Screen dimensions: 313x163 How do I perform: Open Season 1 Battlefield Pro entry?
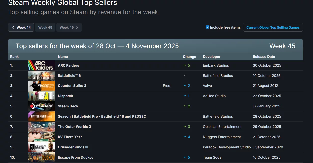102,116
